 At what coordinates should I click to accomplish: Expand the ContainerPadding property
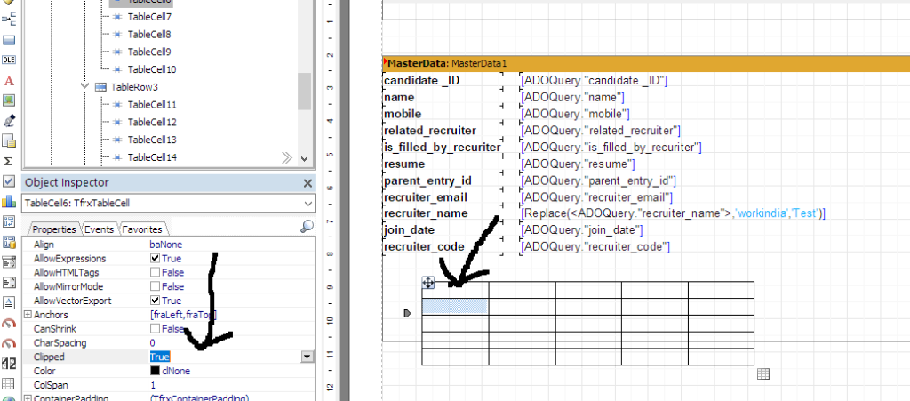[x=28, y=398]
